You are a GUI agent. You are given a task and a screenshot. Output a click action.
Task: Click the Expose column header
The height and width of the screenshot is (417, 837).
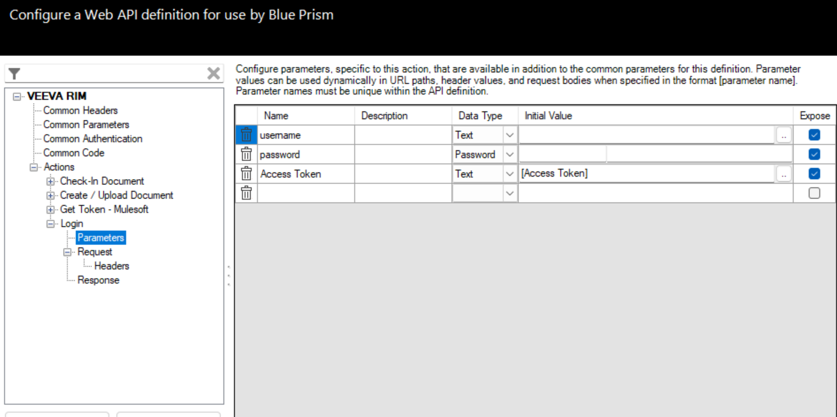click(x=815, y=115)
